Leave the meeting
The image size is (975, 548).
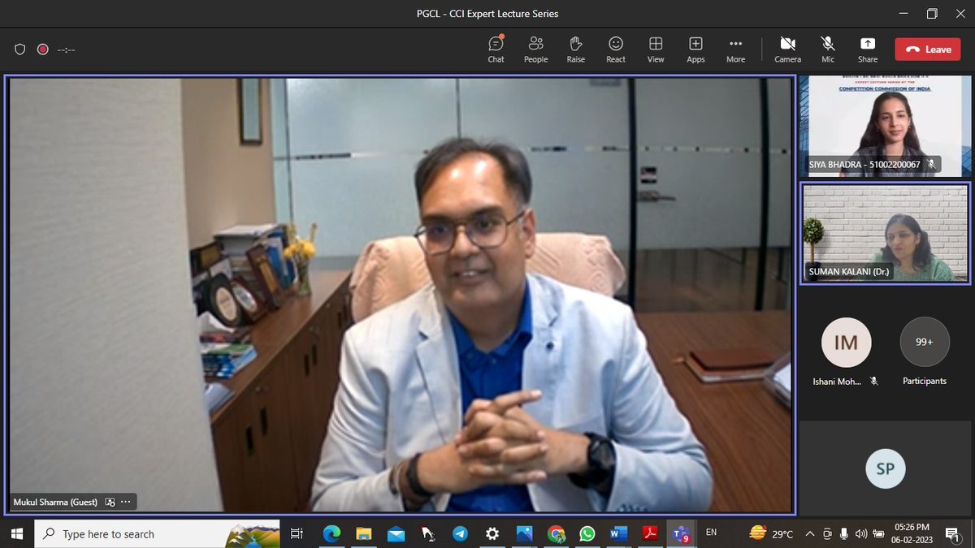tap(927, 49)
